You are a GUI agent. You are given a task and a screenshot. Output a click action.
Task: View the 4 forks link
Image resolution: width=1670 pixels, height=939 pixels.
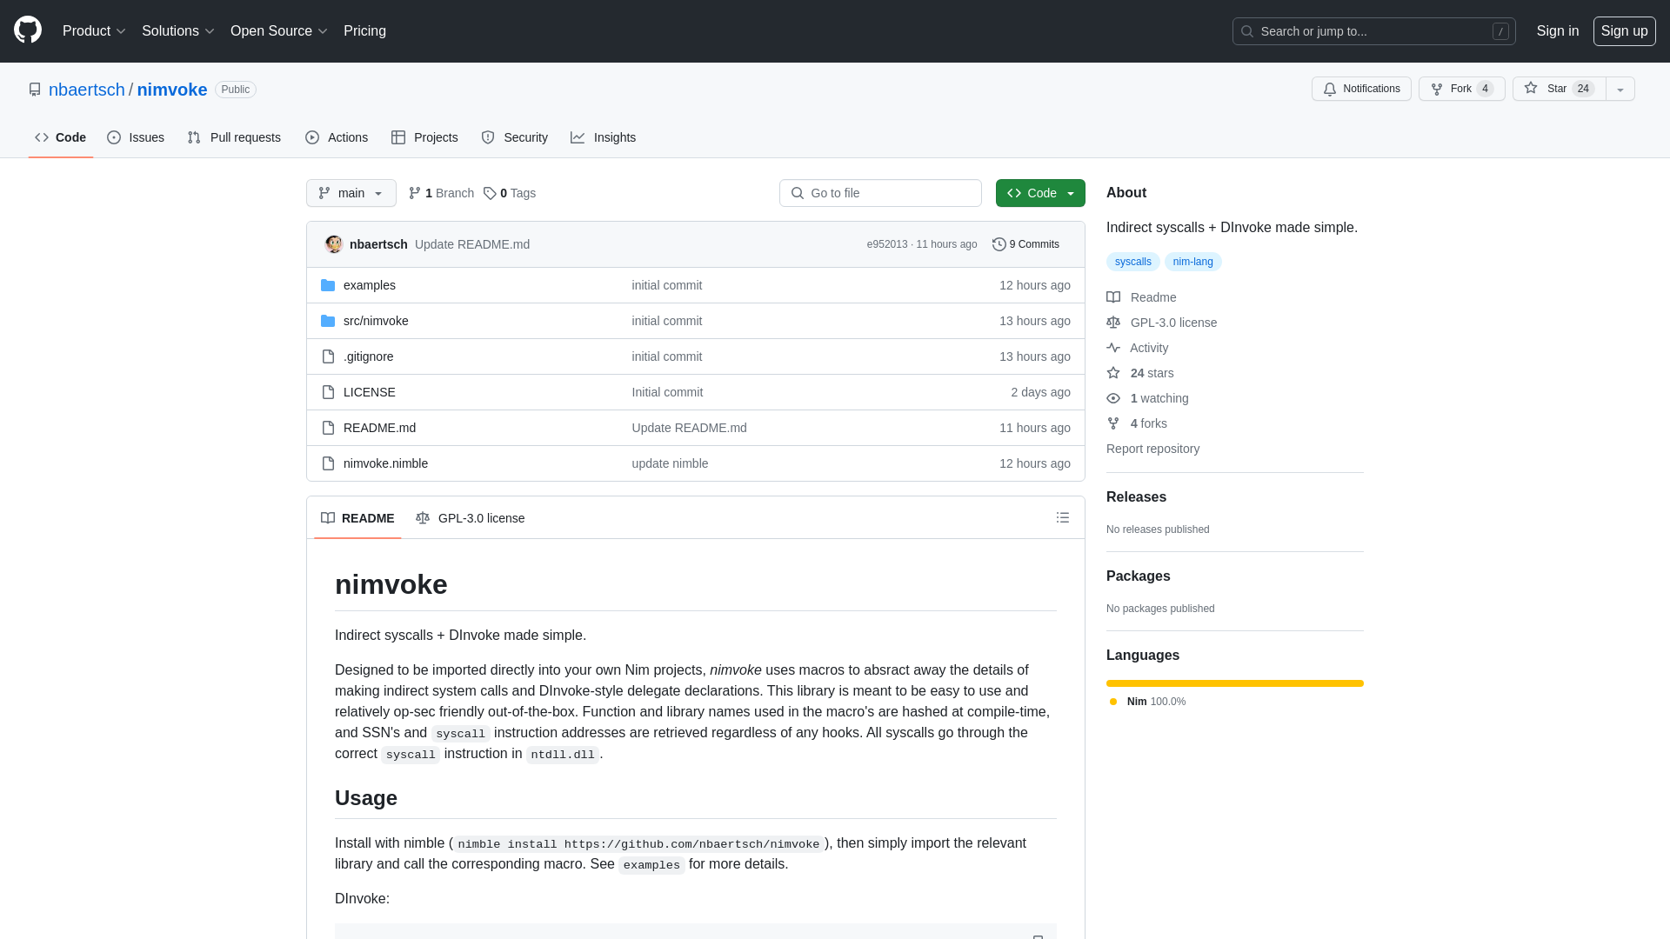point(1137,423)
